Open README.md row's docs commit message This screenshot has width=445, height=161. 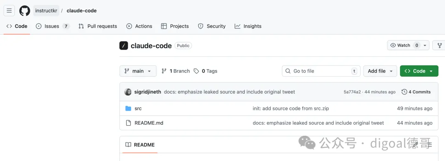pos(318,123)
